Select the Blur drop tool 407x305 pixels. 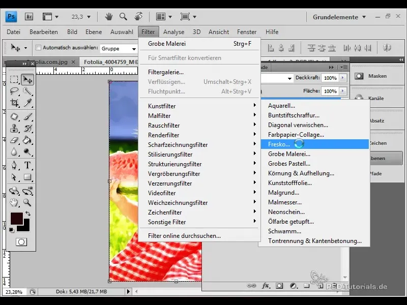[14, 152]
